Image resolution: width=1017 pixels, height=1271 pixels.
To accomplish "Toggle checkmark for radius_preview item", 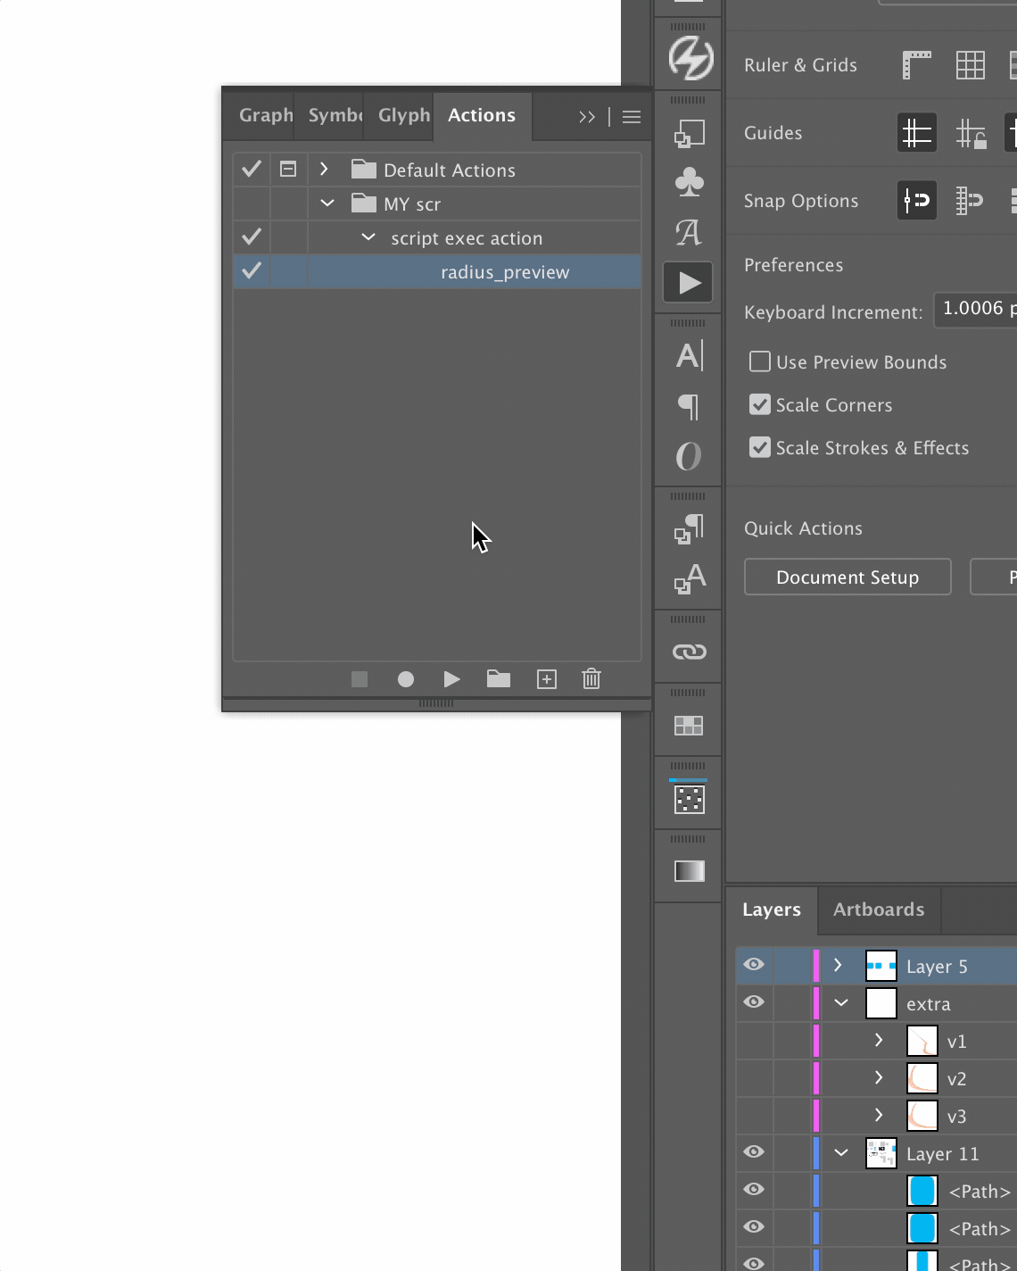I will pos(252,270).
